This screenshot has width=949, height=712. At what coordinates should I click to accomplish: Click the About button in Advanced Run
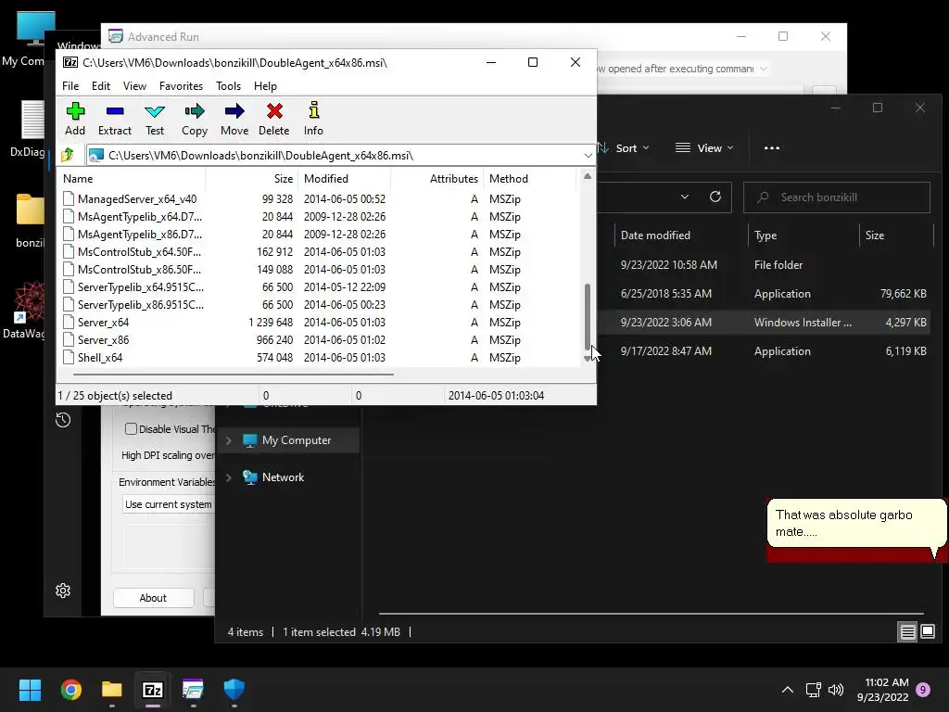point(153,598)
